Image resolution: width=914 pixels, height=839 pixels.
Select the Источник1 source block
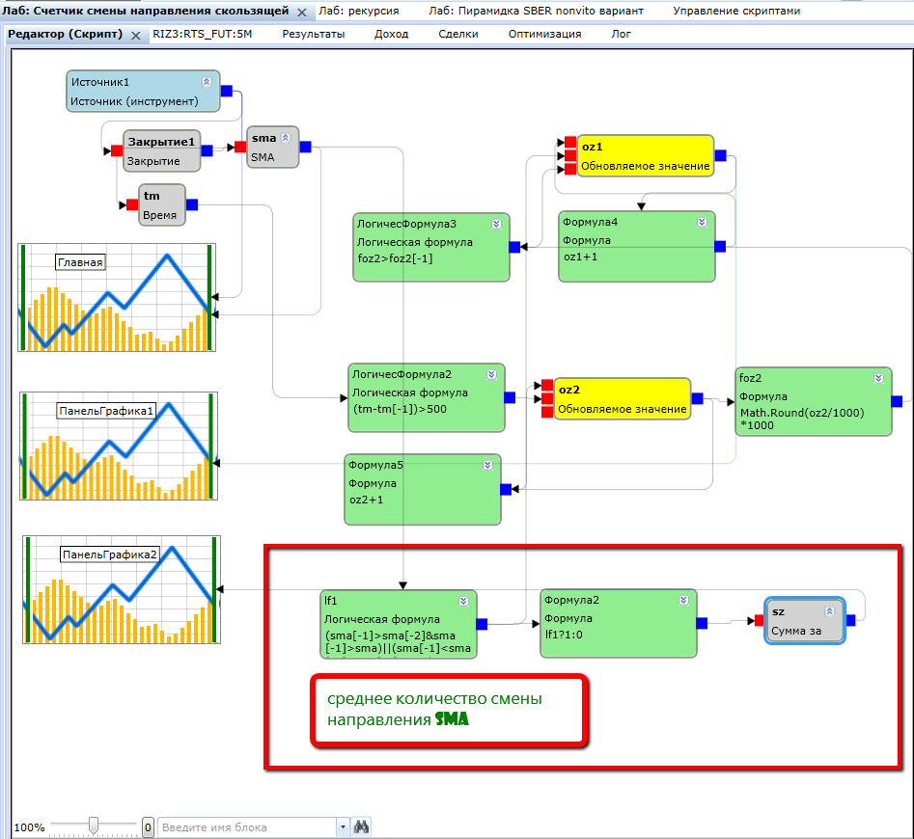[x=143, y=92]
